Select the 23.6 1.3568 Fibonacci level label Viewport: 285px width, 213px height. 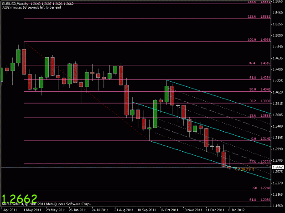click(x=259, y=116)
